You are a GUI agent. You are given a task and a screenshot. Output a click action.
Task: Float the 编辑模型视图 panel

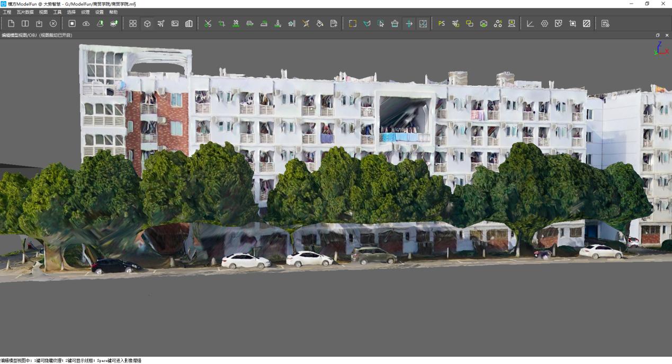coord(658,35)
